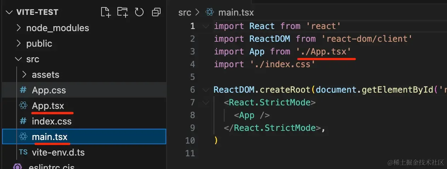Image resolution: width=447 pixels, height=169 pixels.
Task: Click the React icon beside main.tsx in tree
Action: point(23,137)
